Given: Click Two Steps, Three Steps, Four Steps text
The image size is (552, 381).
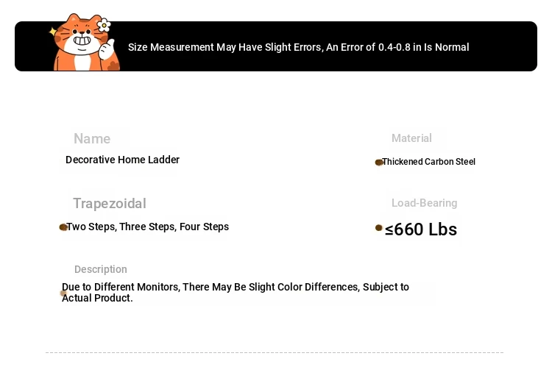Looking at the screenshot, I should (x=148, y=227).
